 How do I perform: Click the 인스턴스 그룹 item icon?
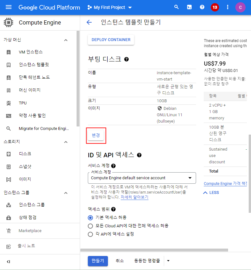tap(9, 205)
